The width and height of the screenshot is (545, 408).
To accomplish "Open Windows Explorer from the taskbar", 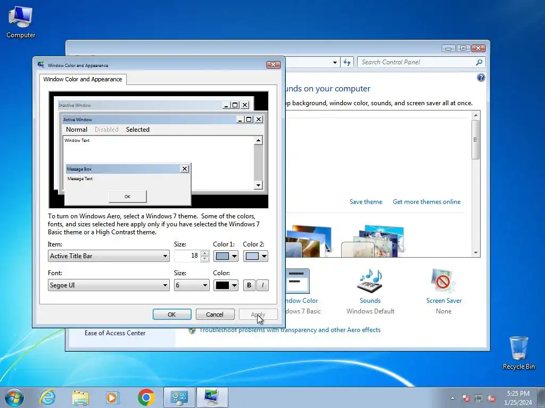I will (80, 397).
